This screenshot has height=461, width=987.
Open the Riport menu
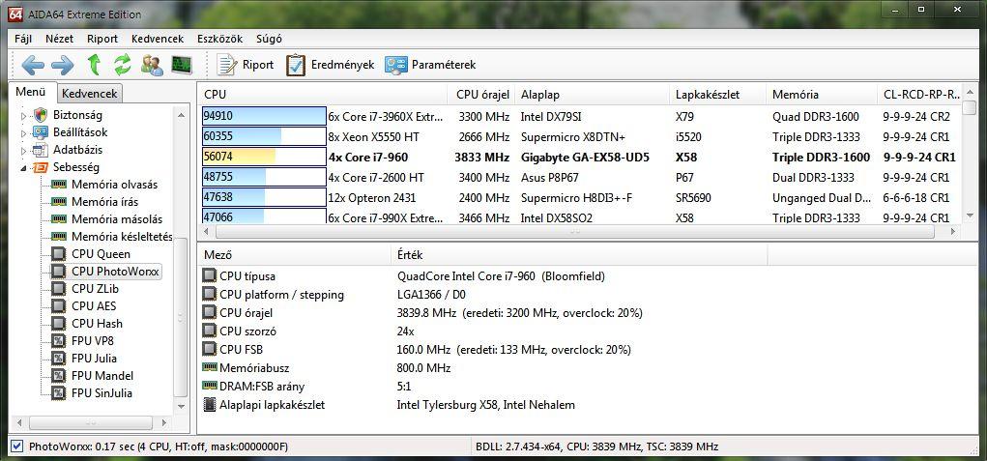[x=102, y=39]
